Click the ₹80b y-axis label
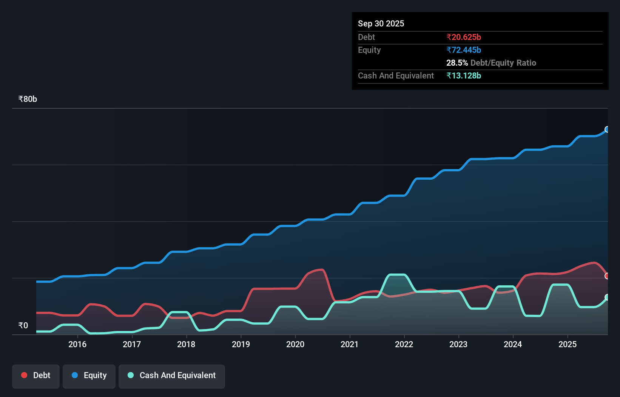Screen dimensions: 620x397 pos(28,99)
